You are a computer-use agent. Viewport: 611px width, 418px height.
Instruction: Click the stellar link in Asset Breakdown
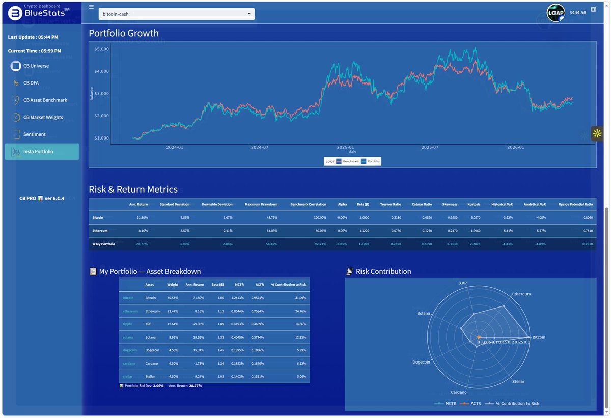pos(128,376)
